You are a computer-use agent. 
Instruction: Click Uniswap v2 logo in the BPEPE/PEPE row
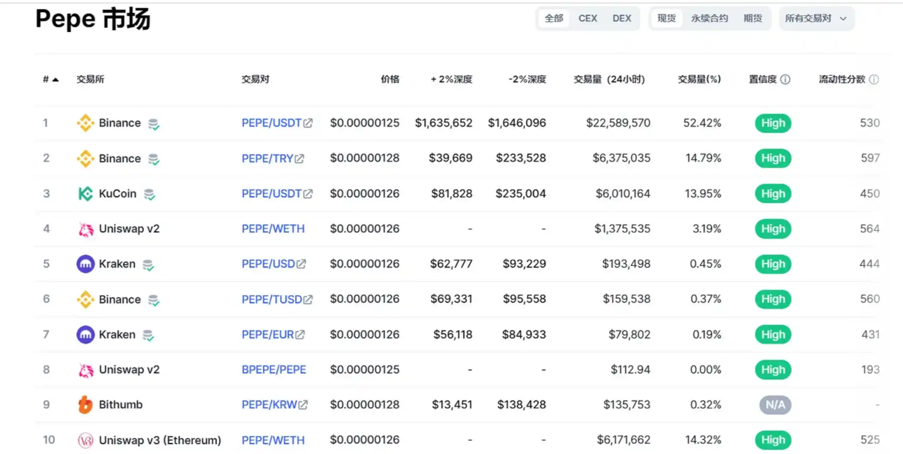[85, 370]
